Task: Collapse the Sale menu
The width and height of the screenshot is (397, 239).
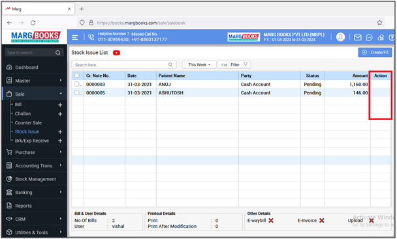Action: (x=34, y=94)
